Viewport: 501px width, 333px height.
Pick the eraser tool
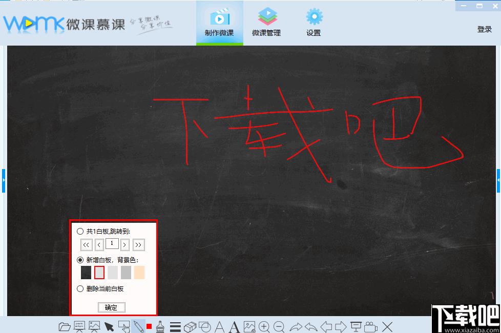coord(190,327)
